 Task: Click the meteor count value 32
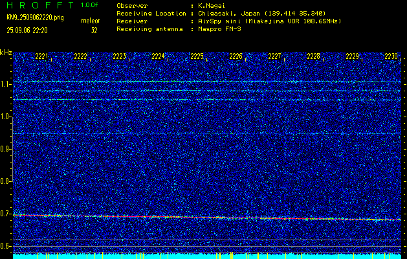(94, 30)
